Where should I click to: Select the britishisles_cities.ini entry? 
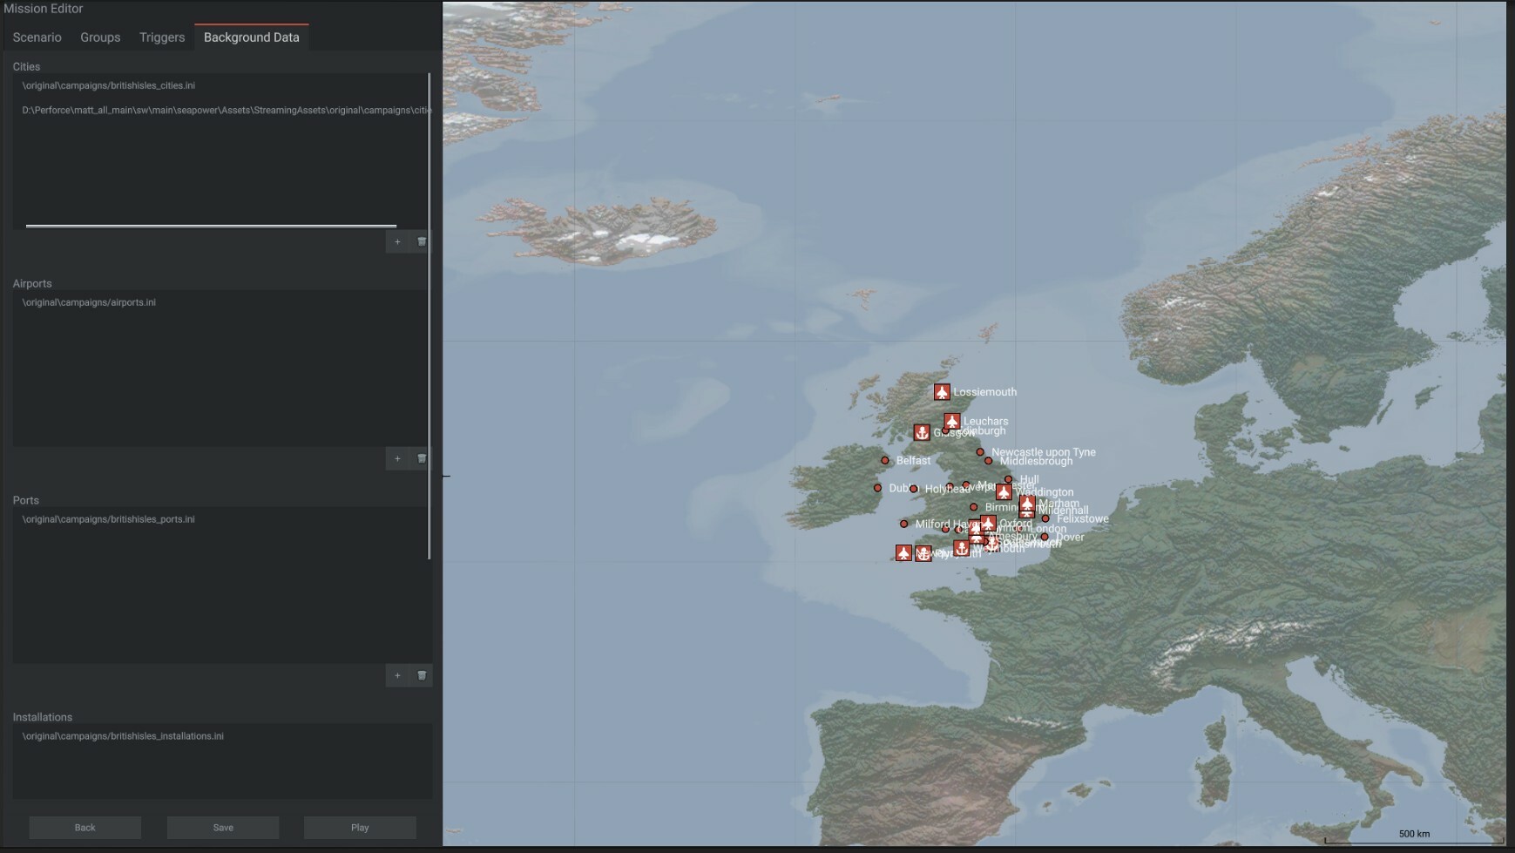point(110,85)
